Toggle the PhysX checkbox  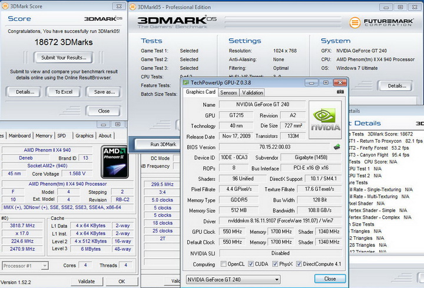click(274, 264)
